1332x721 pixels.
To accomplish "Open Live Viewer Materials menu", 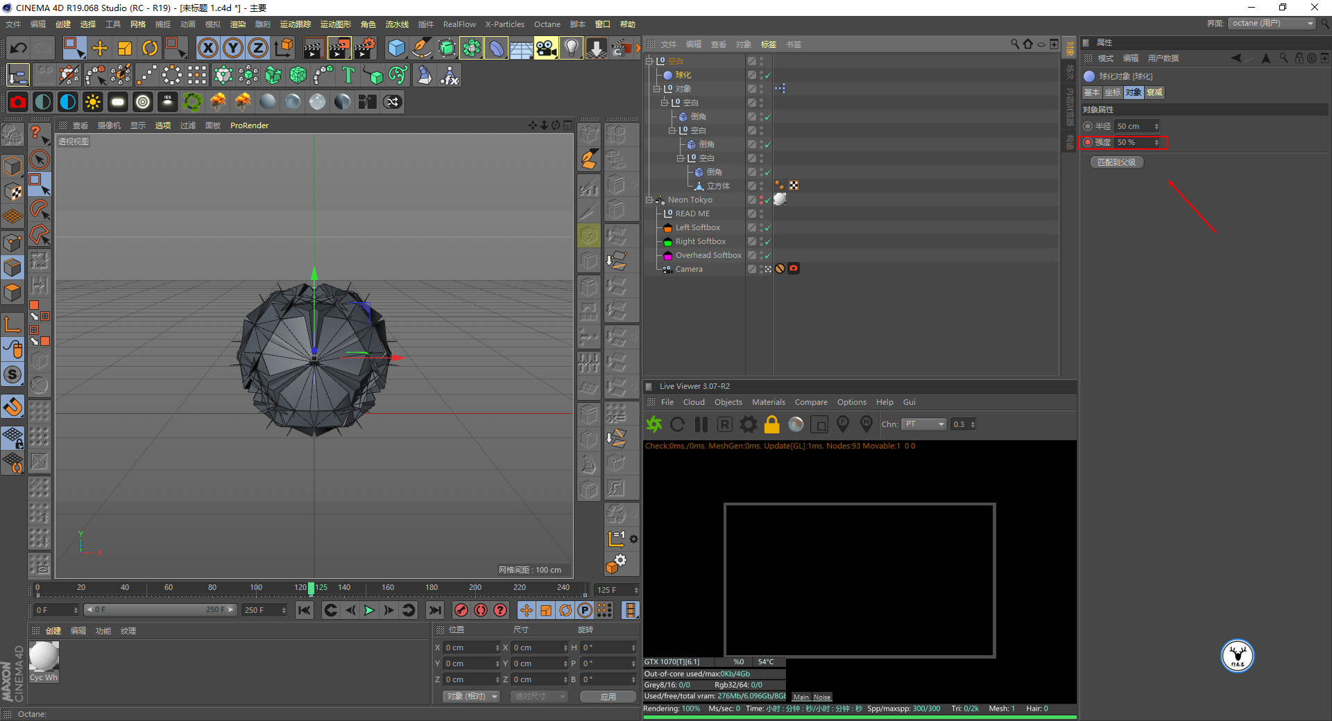I will 768,402.
